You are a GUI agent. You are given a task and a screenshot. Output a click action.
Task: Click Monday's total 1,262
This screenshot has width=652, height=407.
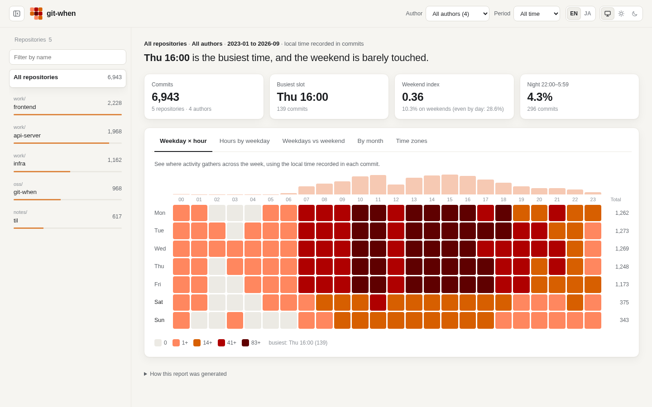click(x=622, y=213)
